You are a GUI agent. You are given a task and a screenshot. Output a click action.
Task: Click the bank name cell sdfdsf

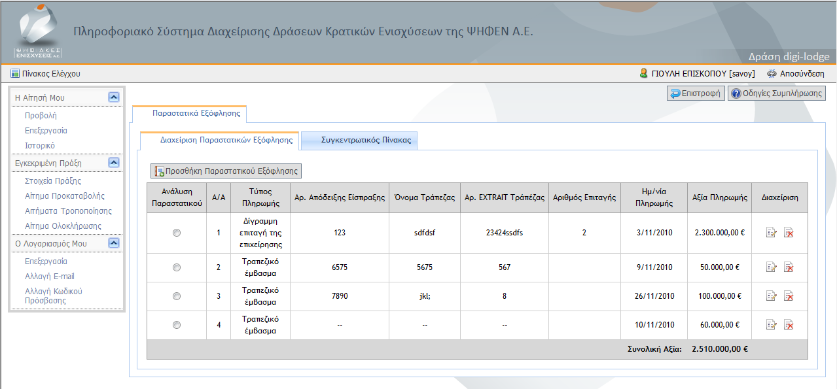point(425,233)
